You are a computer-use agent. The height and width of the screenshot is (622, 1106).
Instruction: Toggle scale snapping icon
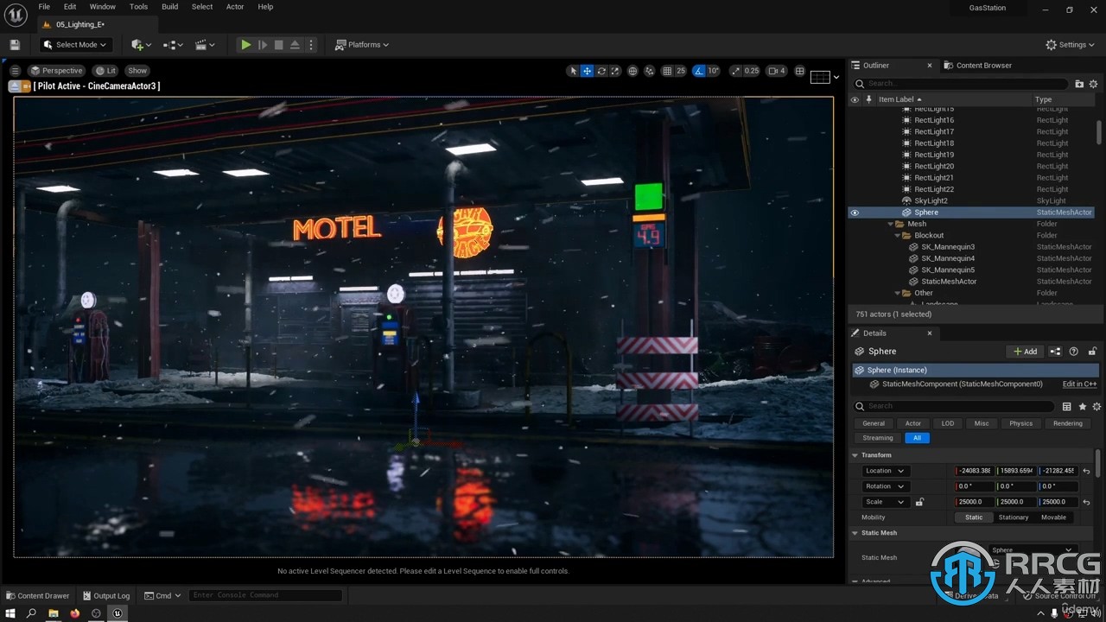pyautogui.click(x=734, y=71)
